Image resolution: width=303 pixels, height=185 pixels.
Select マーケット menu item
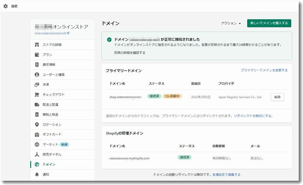click(62, 144)
